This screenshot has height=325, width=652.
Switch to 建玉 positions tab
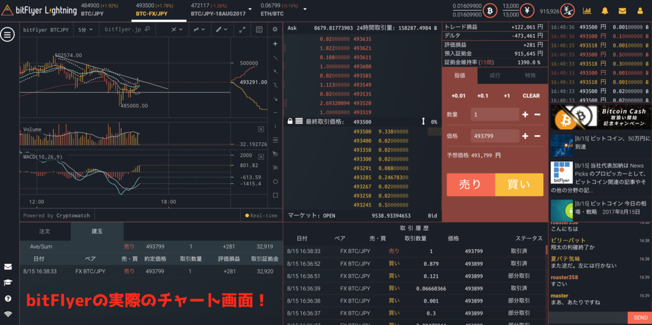(x=97, y=231)
